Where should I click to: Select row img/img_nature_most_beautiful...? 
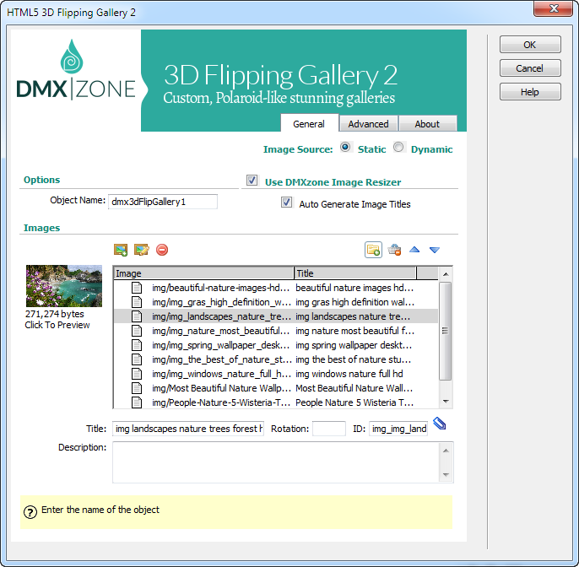tap(276, 331)
